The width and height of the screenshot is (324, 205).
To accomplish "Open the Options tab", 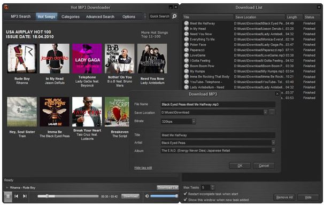I will point(129,17).
